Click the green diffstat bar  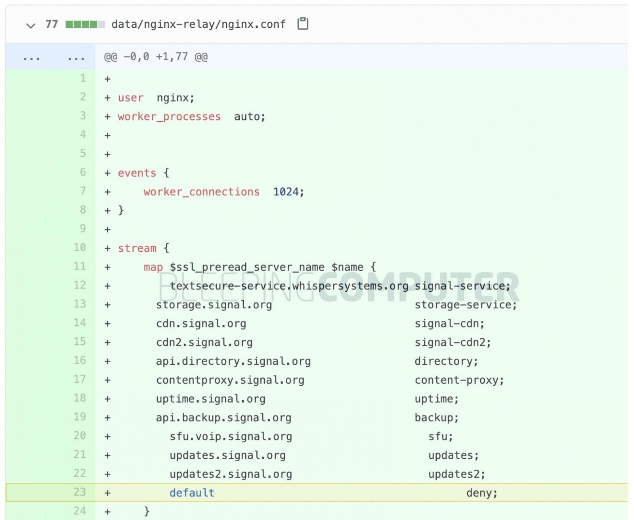pos(85,24)
